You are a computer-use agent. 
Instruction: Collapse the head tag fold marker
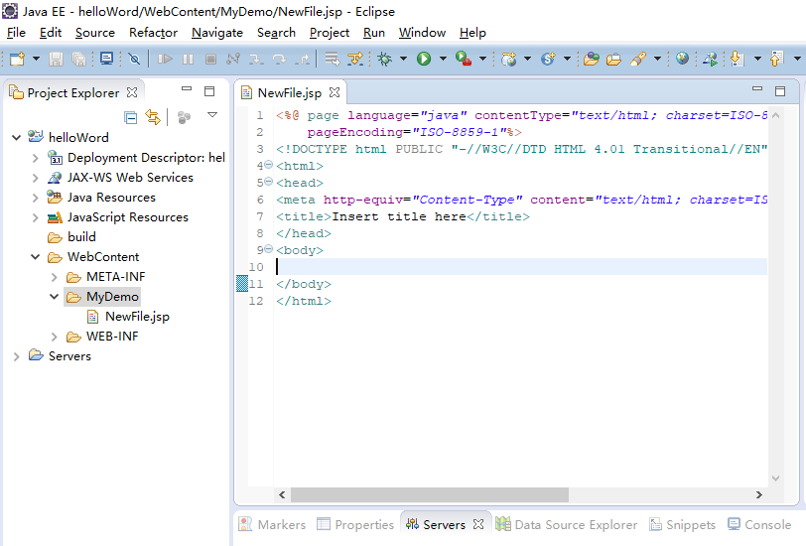268,183
